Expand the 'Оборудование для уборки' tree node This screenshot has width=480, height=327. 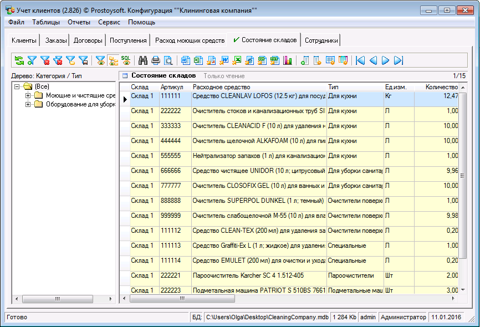pyautogui.click(x=28, y=105)
